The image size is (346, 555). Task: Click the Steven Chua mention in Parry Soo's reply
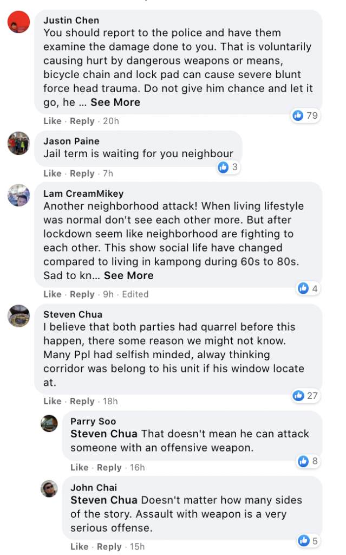105,434
